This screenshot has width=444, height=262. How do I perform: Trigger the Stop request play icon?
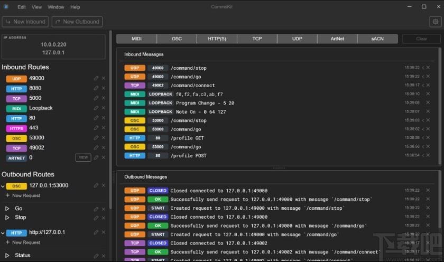pyautogui.click(x=7, y=217)
